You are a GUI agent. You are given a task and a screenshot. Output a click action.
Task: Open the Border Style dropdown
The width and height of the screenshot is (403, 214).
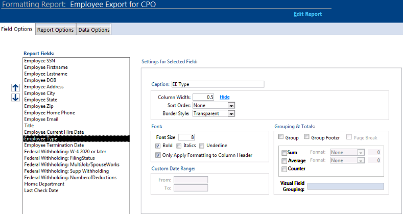click(x=231, y=113)
